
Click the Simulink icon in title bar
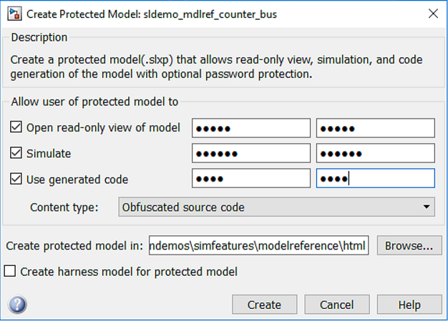click(14, 14)
